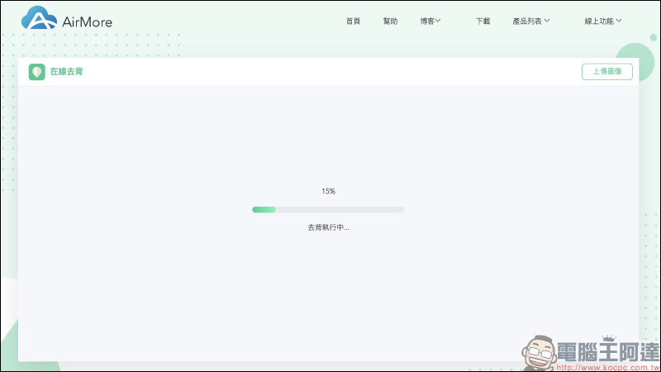Open the 下載 page link

pos(483,21)
